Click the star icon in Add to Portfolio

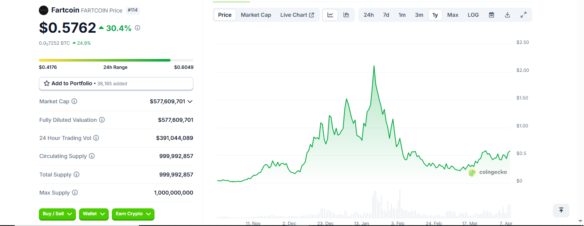pyautogui.click(x=47, y=83)
